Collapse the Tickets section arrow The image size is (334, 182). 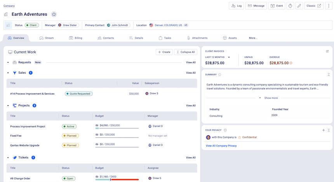(8, 158)
